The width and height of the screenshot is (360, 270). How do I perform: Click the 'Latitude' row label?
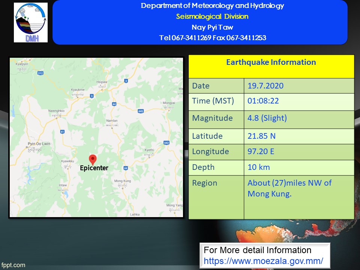point(207,136)
